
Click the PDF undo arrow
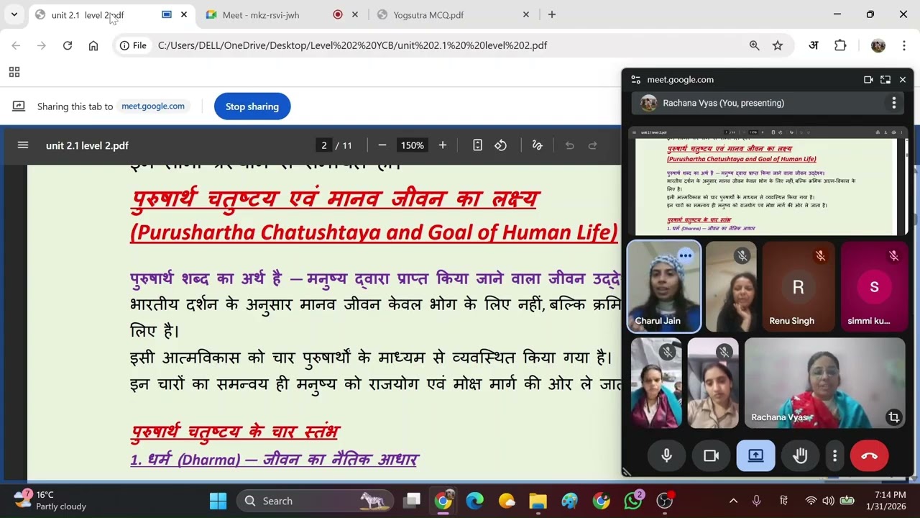point(570,145)
